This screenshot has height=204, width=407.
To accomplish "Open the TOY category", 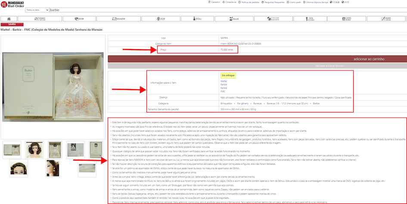I will point(161,18).
